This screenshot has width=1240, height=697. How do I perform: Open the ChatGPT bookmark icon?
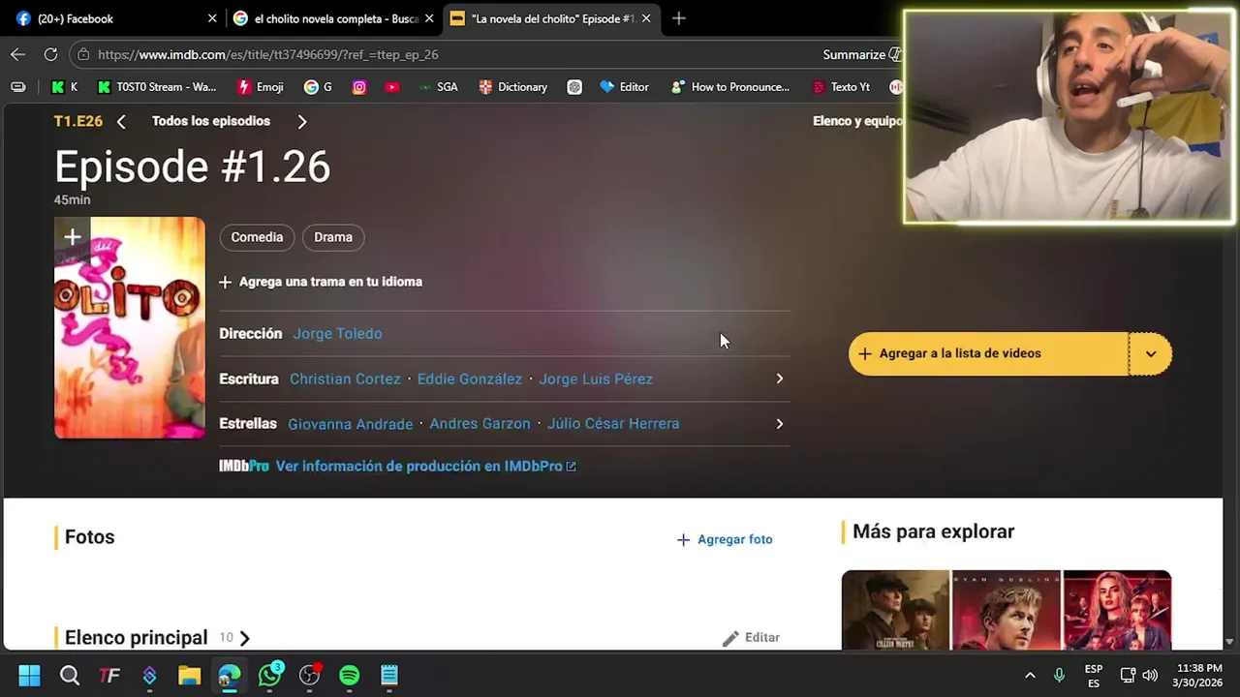tap(574, 87)
